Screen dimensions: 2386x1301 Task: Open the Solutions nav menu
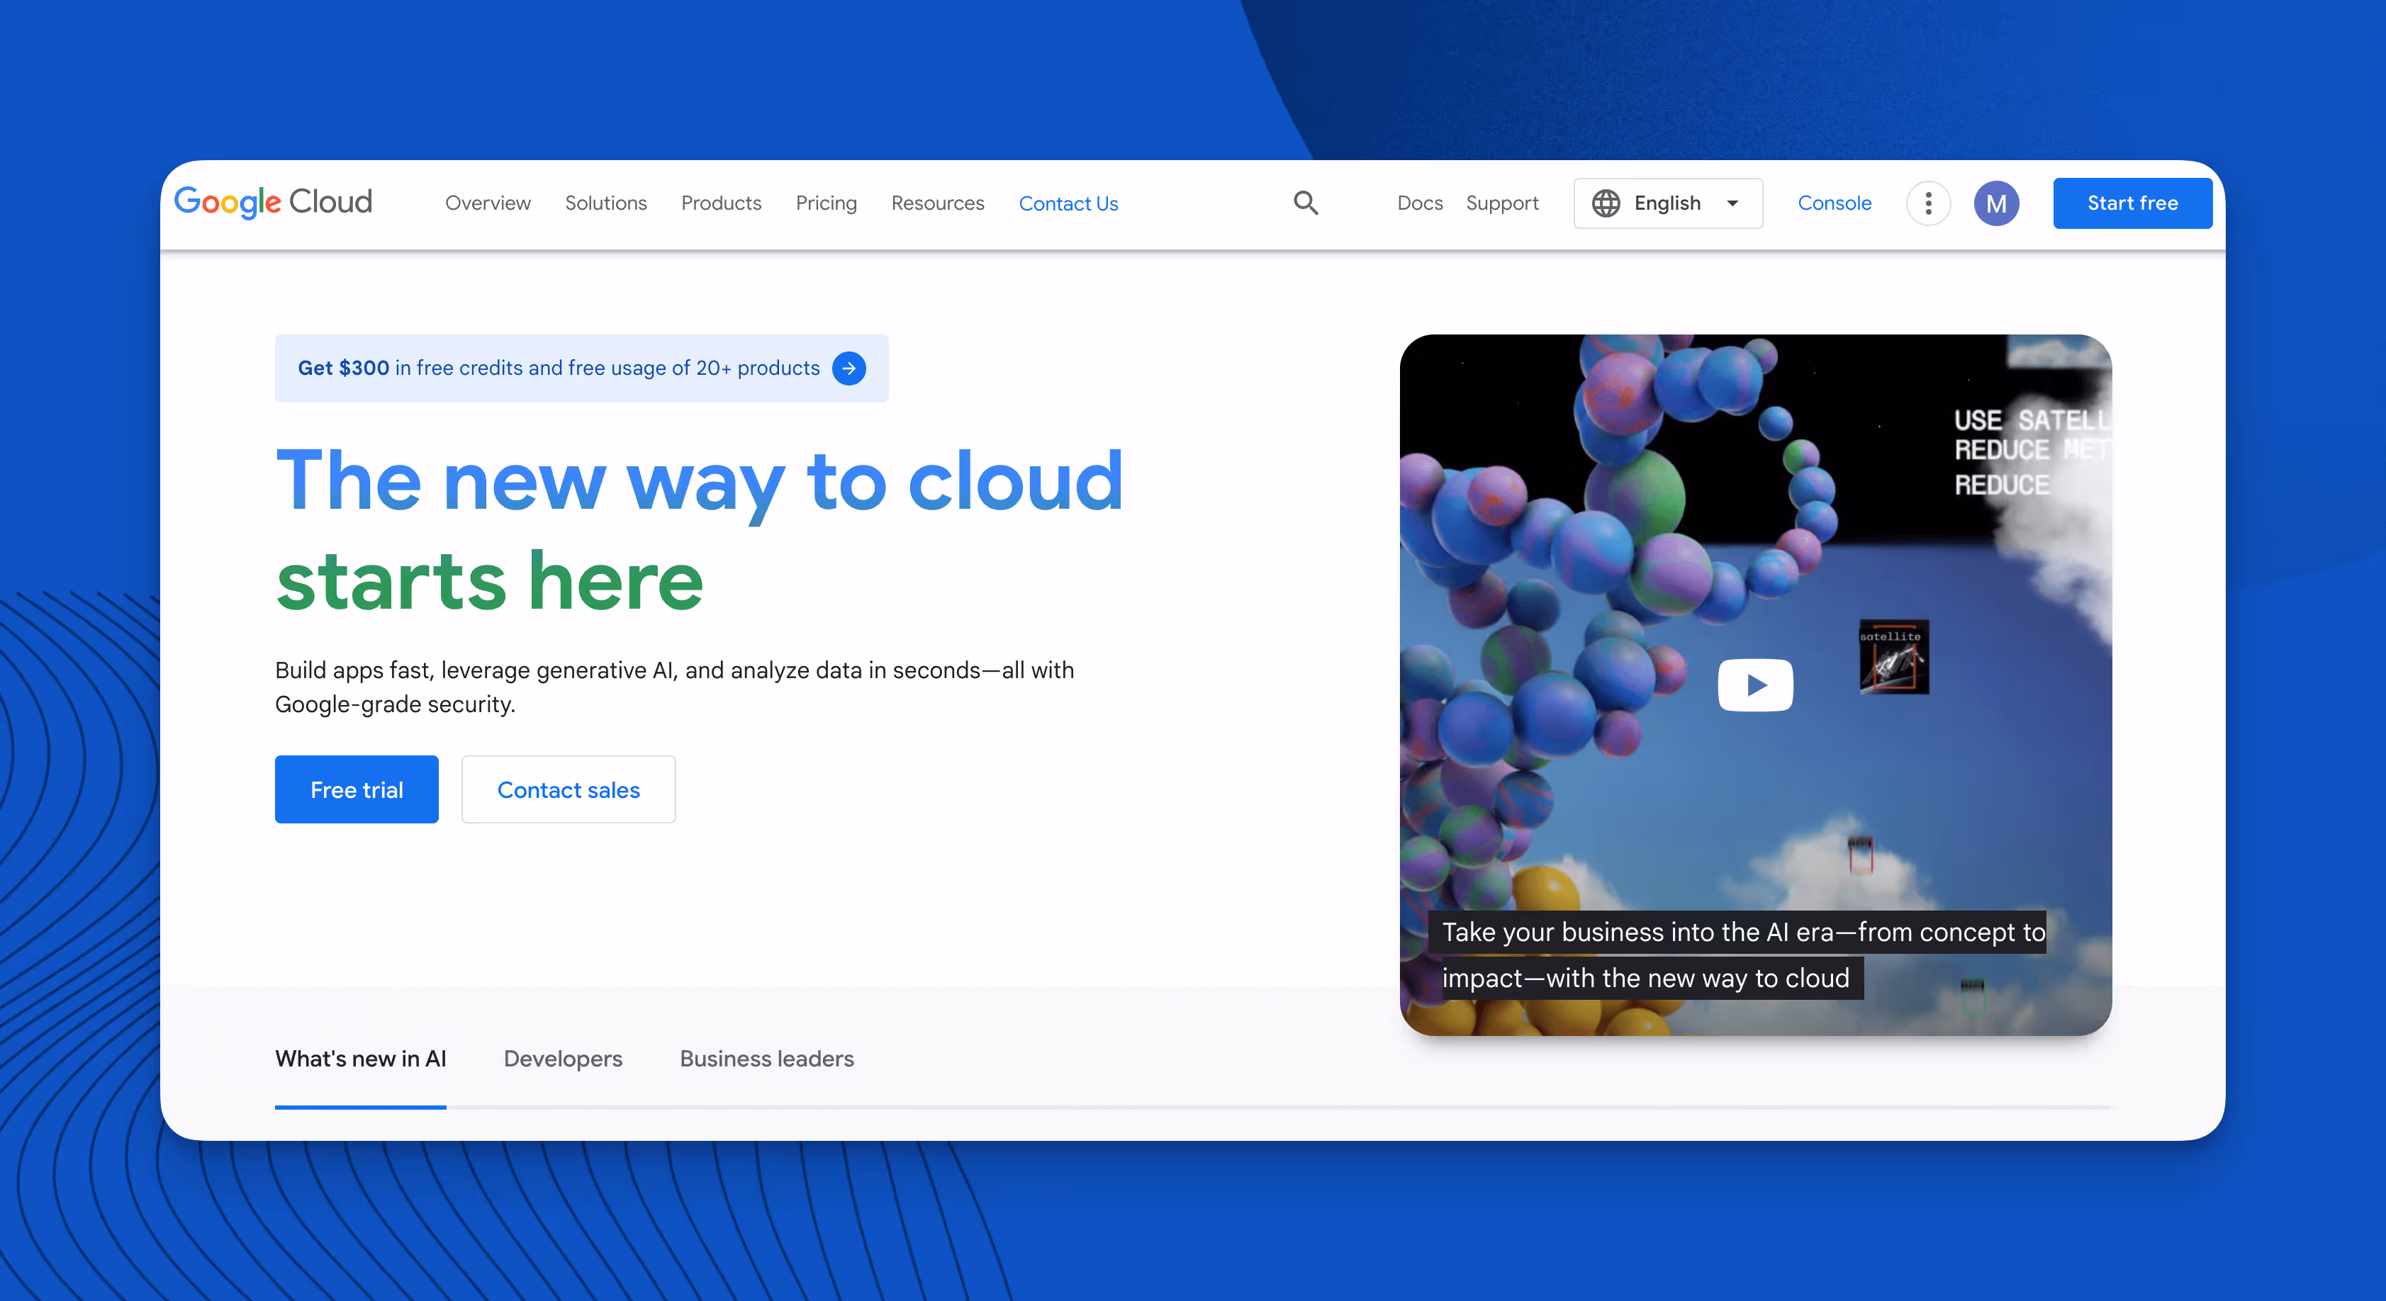coord(606,203)
